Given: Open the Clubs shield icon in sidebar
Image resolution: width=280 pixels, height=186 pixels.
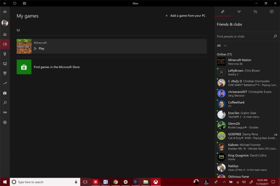Looking at the screenshot, I should [5, 73].
